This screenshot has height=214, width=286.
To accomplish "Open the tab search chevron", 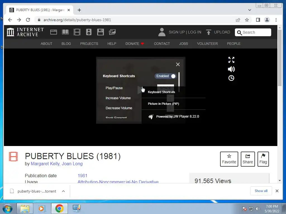I will 250,10.
